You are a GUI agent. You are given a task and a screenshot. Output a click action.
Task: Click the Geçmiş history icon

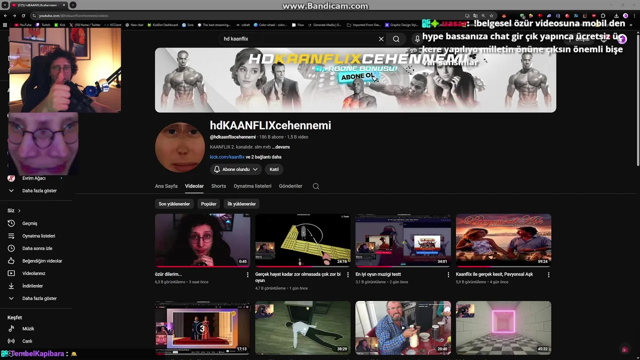pos(11,223)
